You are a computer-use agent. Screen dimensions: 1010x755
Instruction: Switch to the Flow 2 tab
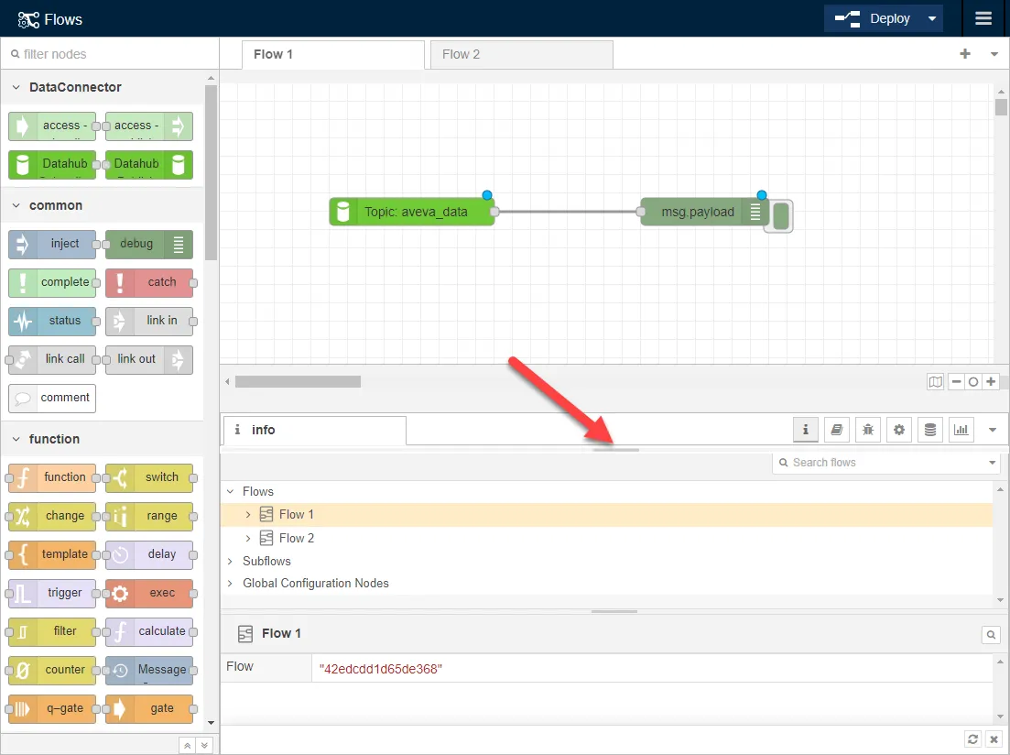tap(522, 55)
